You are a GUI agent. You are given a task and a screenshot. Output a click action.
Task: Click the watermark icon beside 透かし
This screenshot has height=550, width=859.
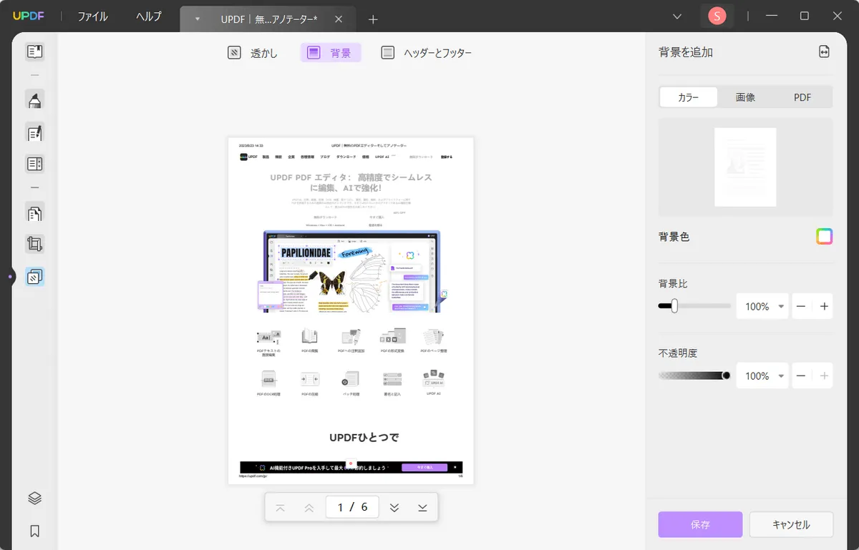(x=234, y=52)
